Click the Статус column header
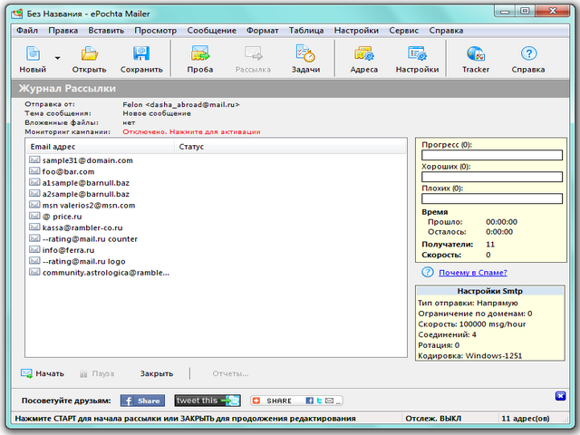This screenshot has width=580, height=435. [290, 147]
